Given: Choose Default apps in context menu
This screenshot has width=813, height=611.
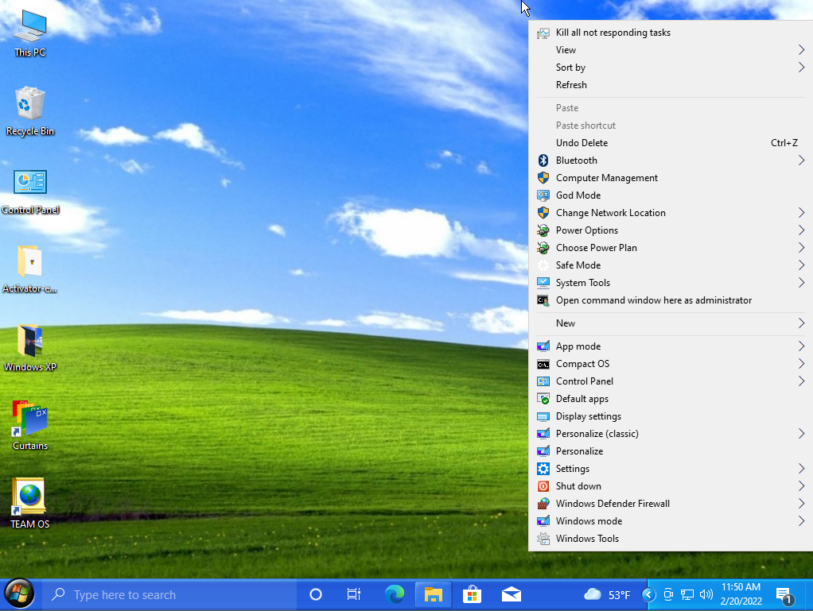Looking at the screenshot, I should click(671, 399).
